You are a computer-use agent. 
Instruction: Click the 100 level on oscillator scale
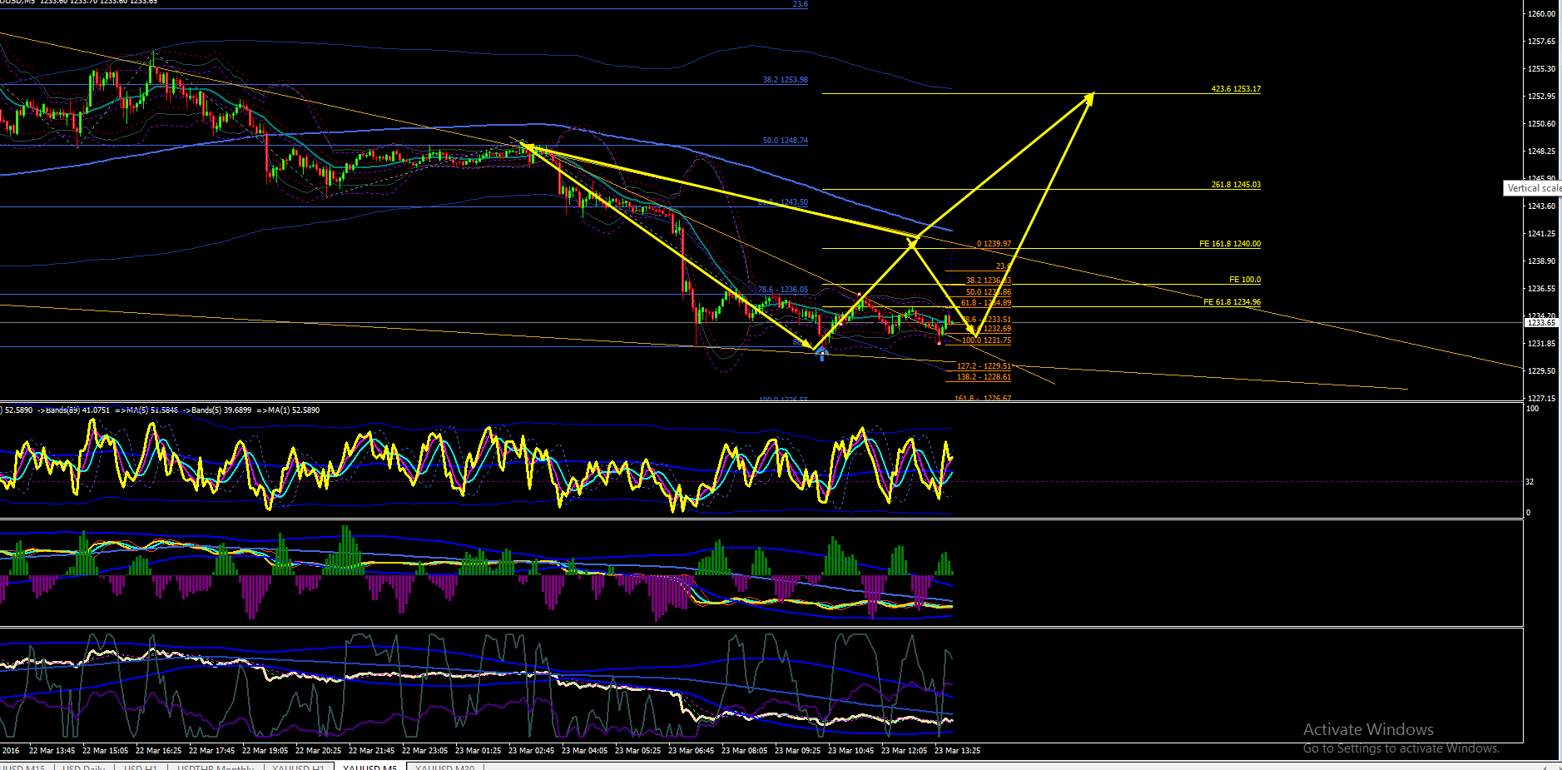[x=1532, y=409]
